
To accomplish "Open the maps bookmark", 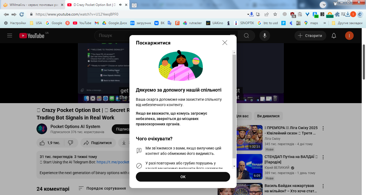I will click(x=311, y=23).
